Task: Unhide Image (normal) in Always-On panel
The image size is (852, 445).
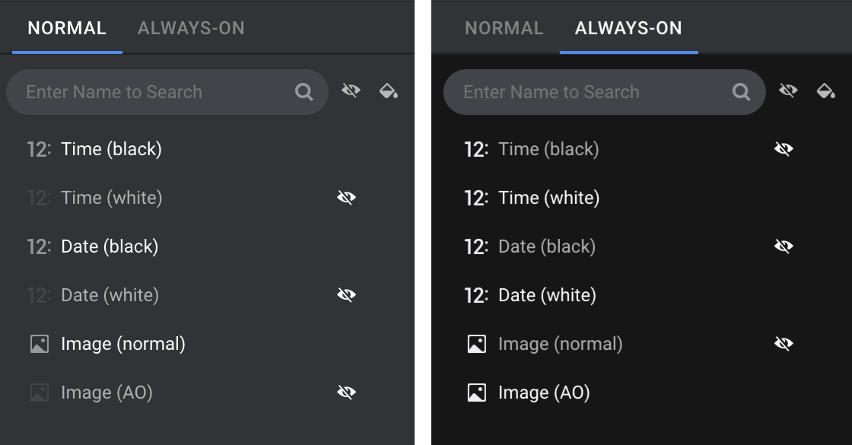Action: (x=784, y=344)
